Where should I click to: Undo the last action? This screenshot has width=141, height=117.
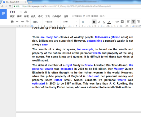pyautogui.click(x=17, y=22)
